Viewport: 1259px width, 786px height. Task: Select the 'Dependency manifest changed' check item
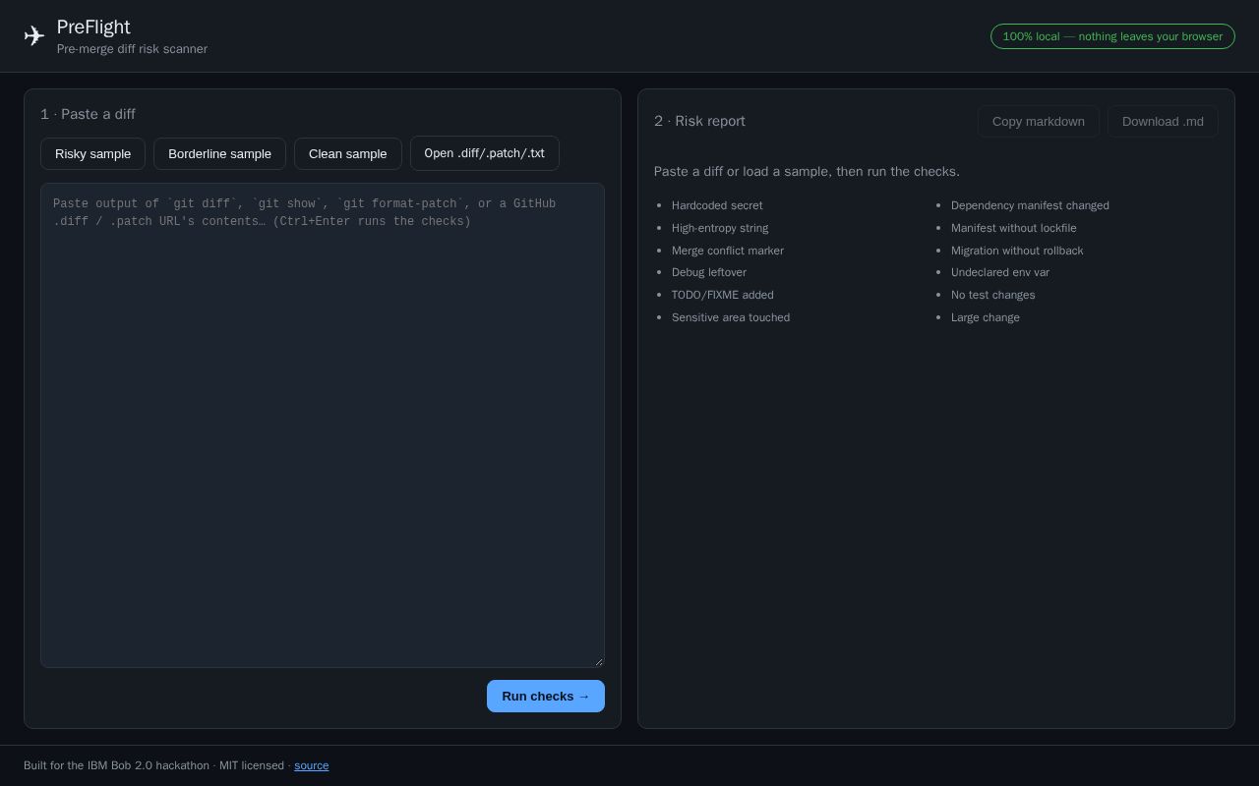[1030, 205]
